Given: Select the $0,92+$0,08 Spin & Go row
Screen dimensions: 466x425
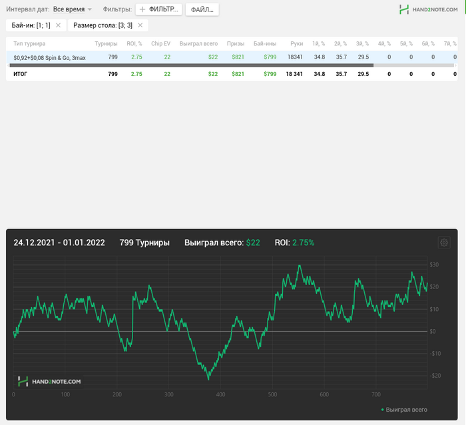Looking at the screenshot, I should point(49,57).
